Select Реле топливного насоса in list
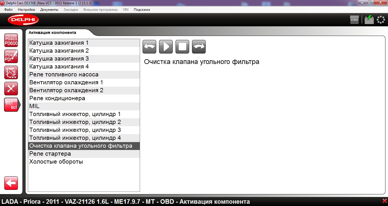388x206 pixels. [x=64, y=75]
